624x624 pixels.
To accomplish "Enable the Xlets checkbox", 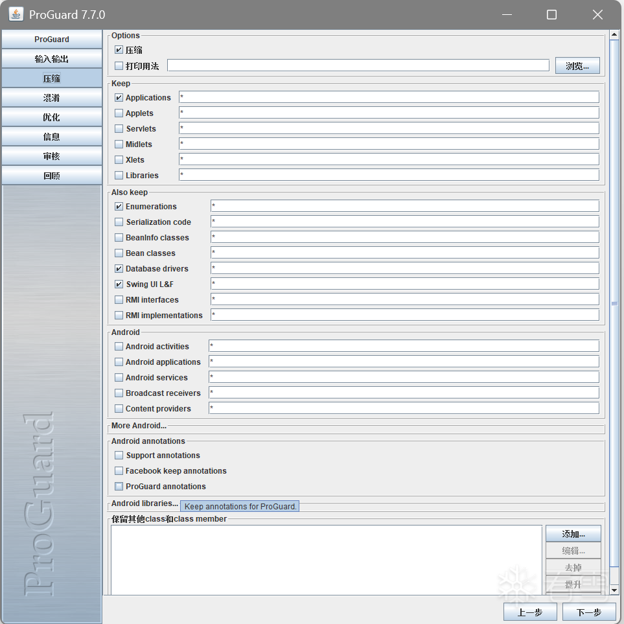I will tap(119, 159).
